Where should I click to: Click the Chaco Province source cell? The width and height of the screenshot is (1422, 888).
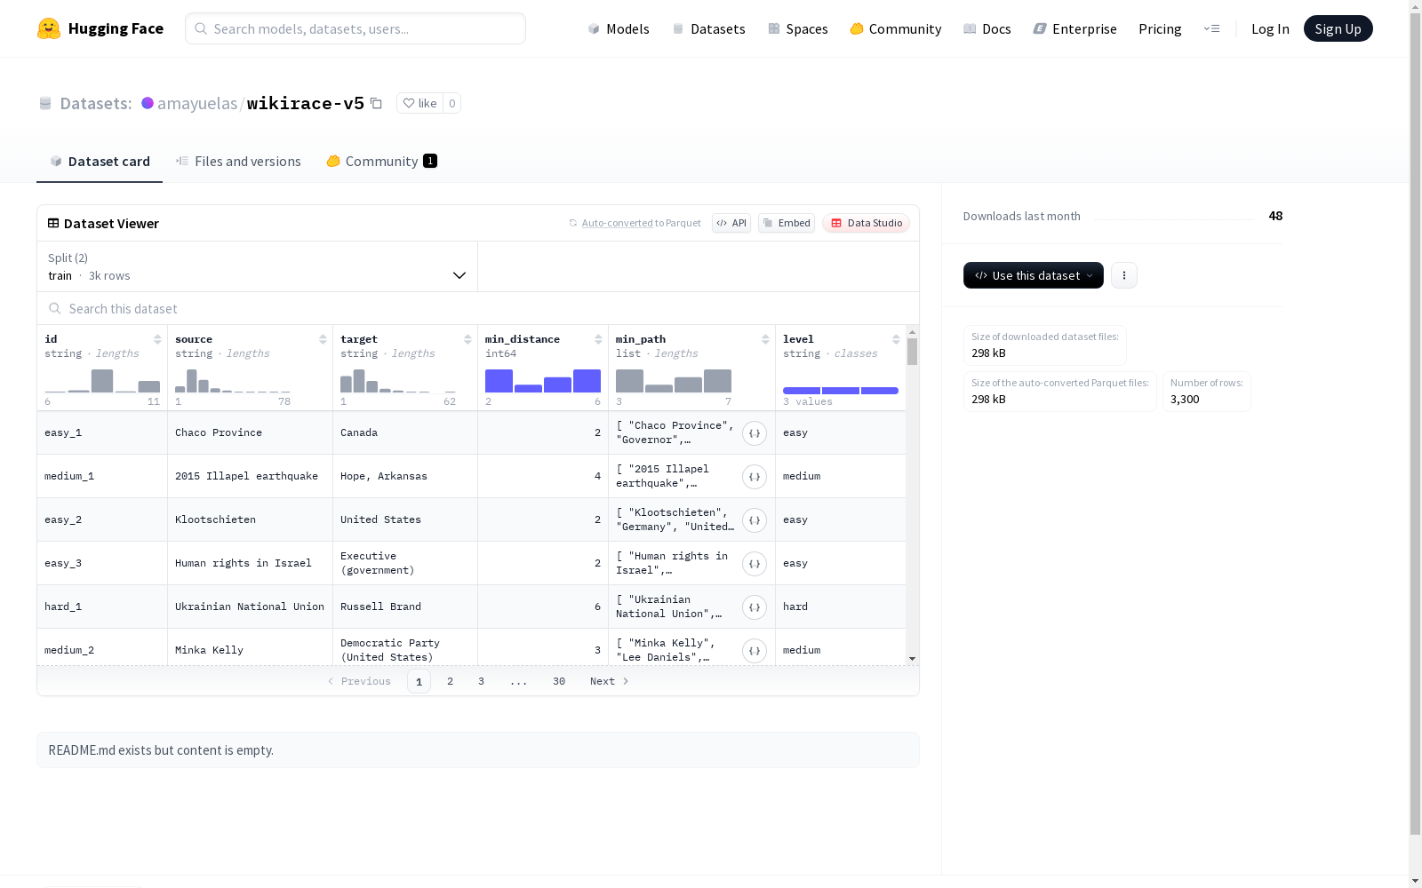pyautogui.click(x=250, y=432)
